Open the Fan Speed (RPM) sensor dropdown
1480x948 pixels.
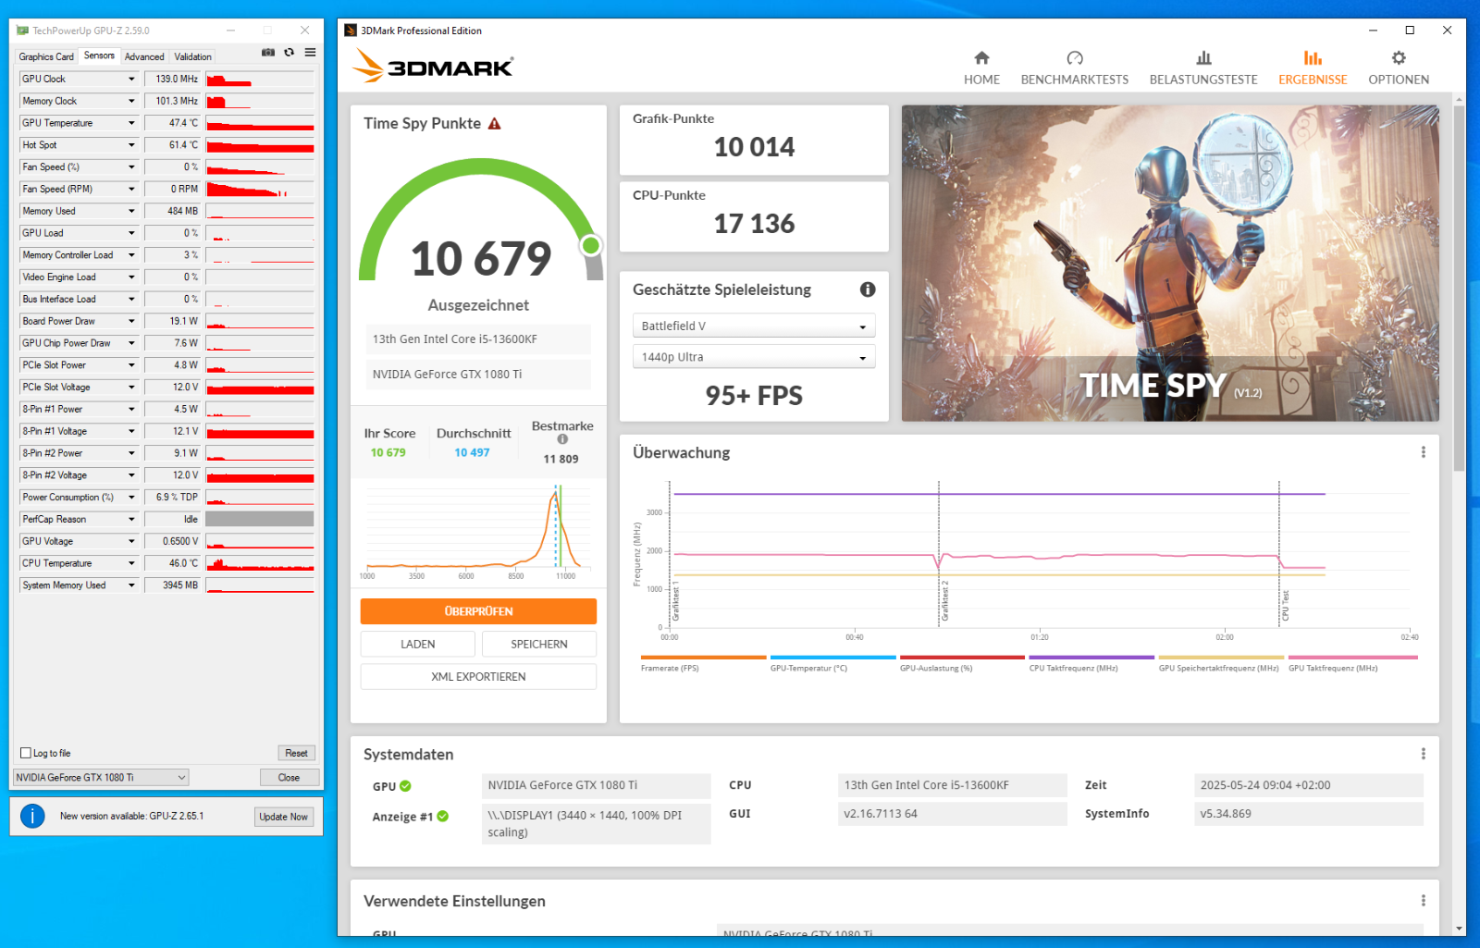click(131, 190)
